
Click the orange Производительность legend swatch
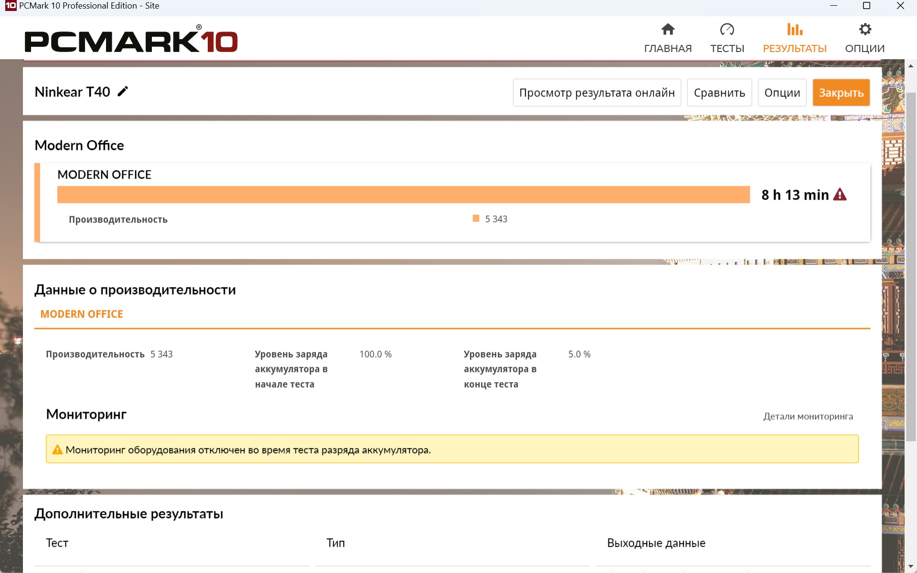(x=476, y=219)
